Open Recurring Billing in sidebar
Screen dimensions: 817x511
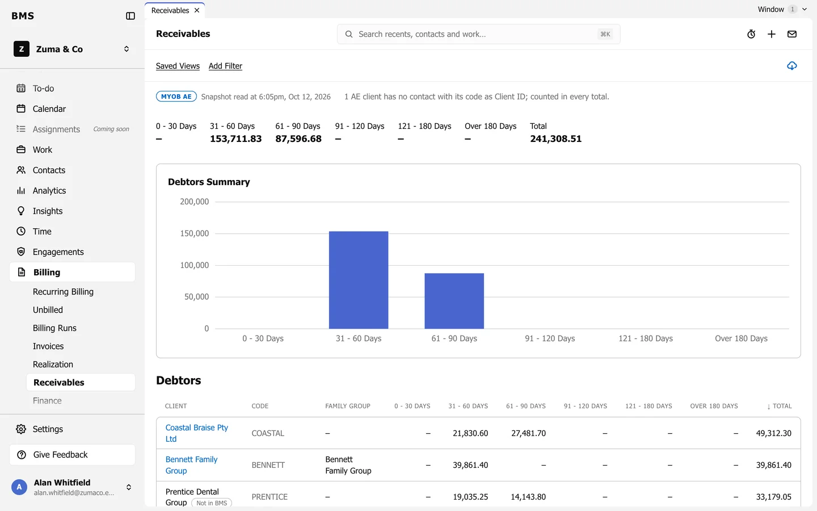(63, 292)
